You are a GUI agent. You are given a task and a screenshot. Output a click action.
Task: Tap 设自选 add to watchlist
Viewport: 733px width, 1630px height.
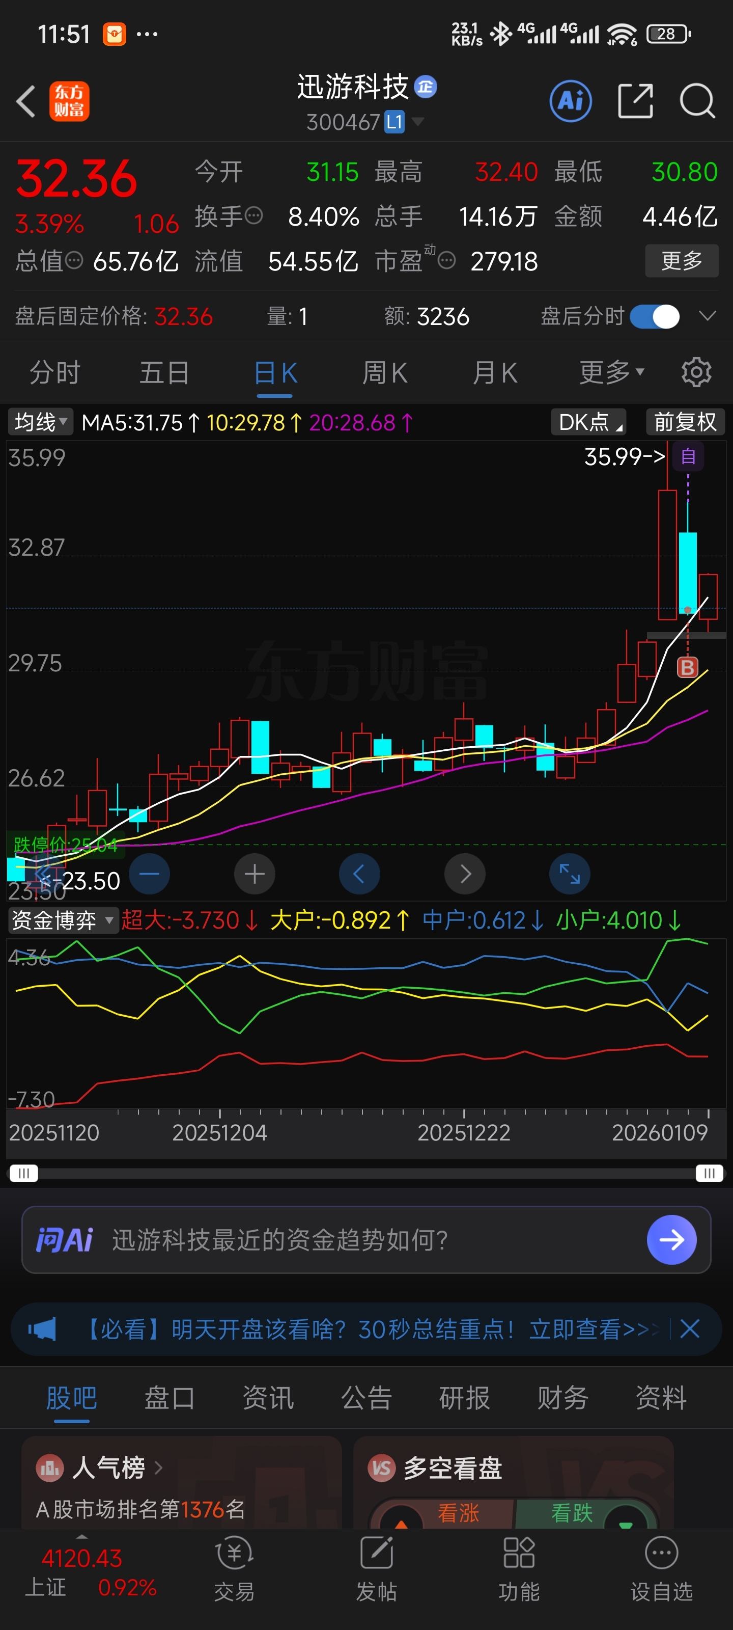pyautogui.click(x=662, y=1569)
